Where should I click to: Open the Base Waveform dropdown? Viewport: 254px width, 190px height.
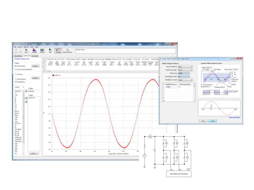(185, 67)
